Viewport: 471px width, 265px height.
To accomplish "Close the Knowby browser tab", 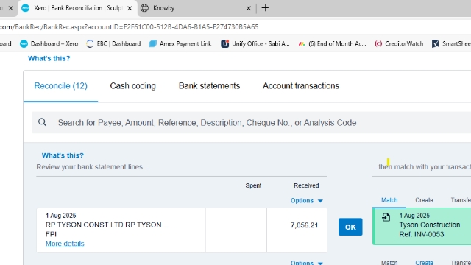I will 249,8.
